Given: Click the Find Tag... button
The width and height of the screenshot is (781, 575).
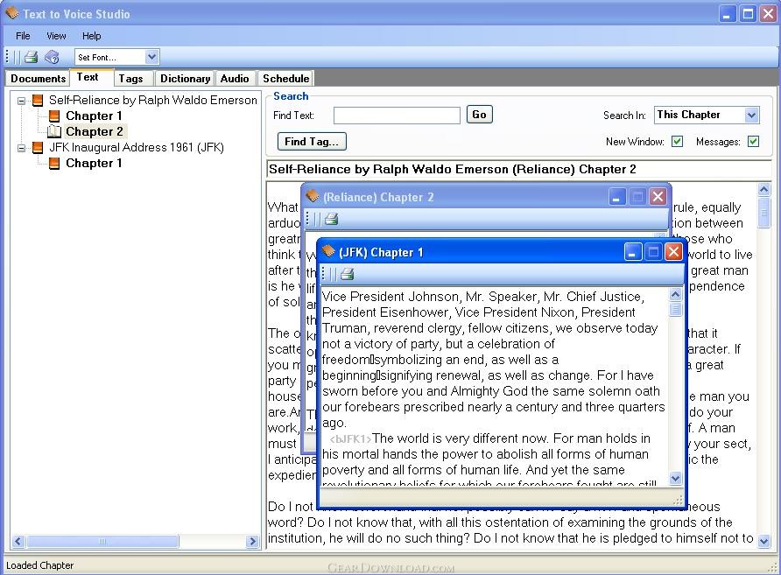Looking at the screenshot, I should [312, 142].
